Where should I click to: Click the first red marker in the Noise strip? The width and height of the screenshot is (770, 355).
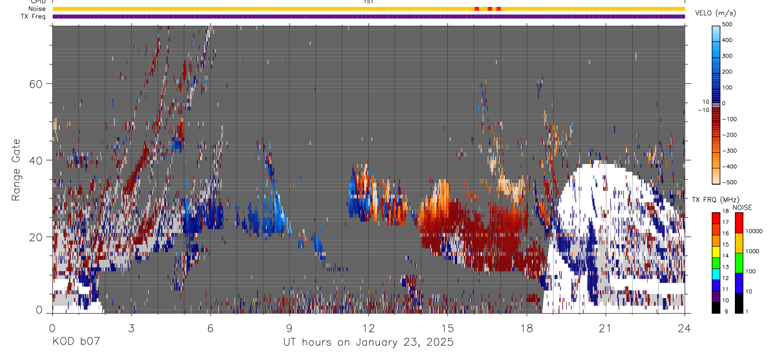coord(477,9)
